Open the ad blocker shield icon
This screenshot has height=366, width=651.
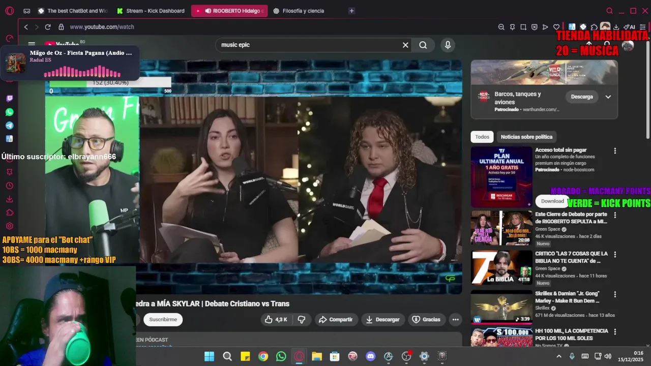click(535, 27)
